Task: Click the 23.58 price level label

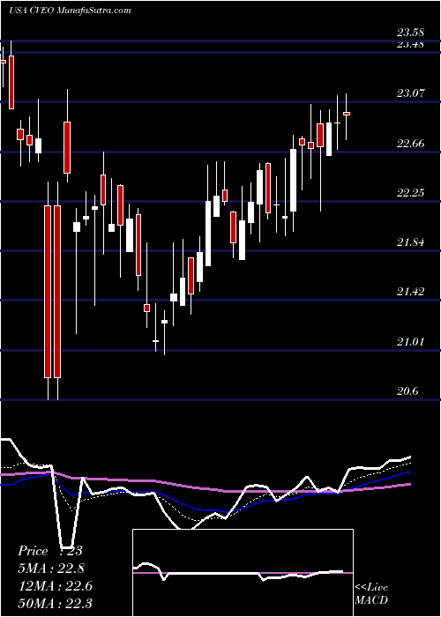Action: 410,33
